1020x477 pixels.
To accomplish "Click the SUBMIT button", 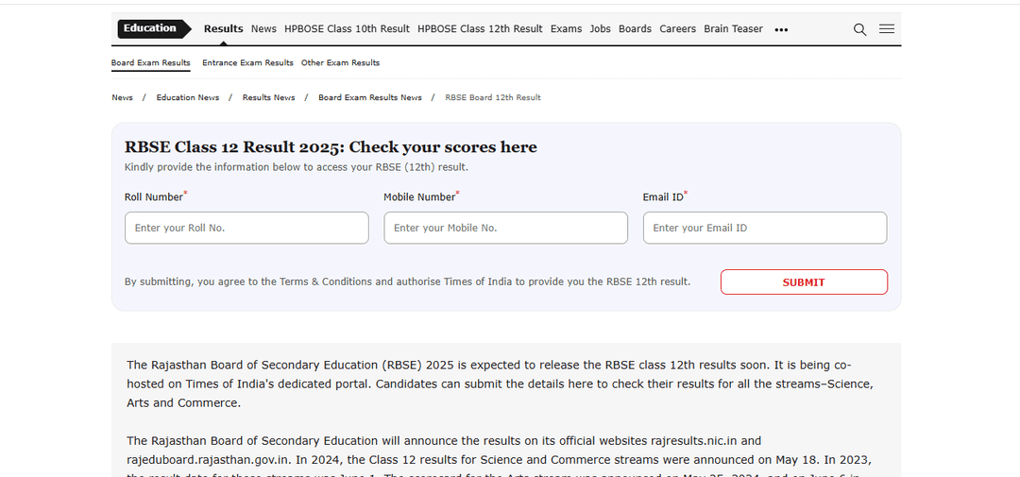I will pos(804,281).
